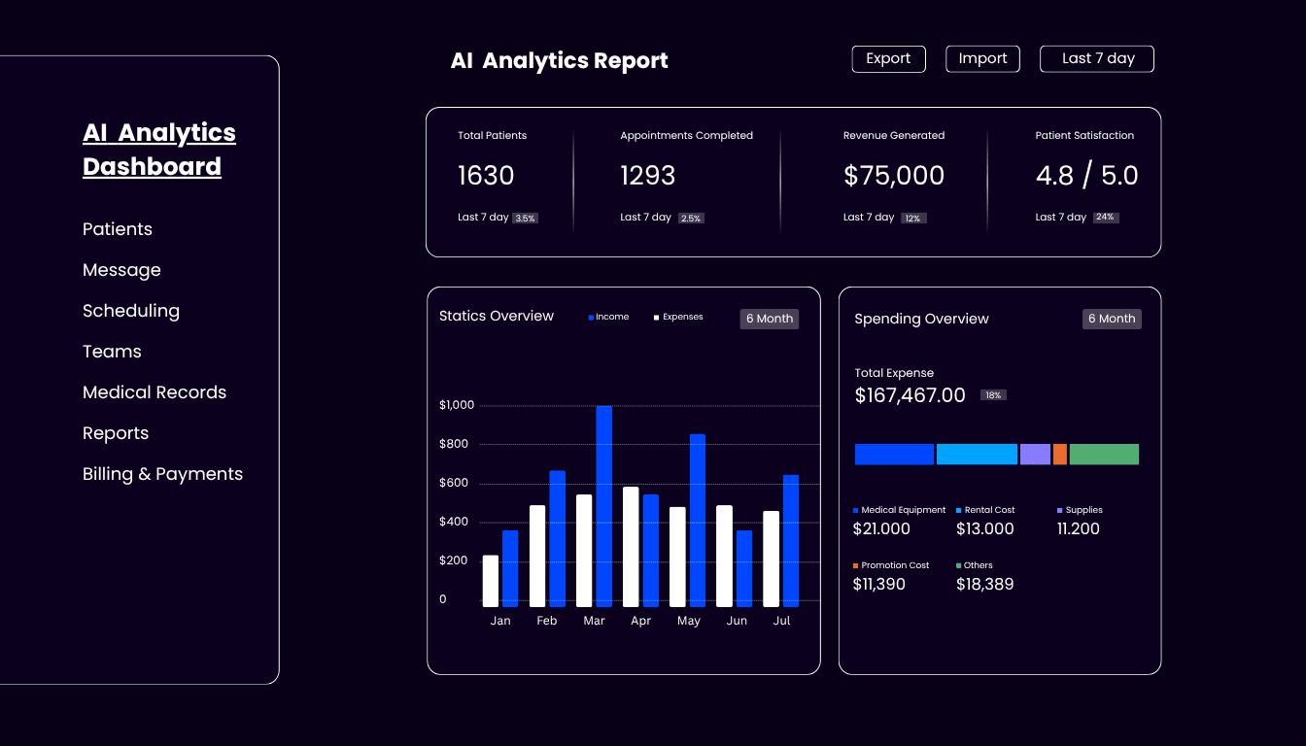Open the 6 Month selector in Spending Overview

point(1112,319)
